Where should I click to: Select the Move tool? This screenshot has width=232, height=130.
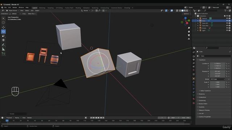point(3,27)
